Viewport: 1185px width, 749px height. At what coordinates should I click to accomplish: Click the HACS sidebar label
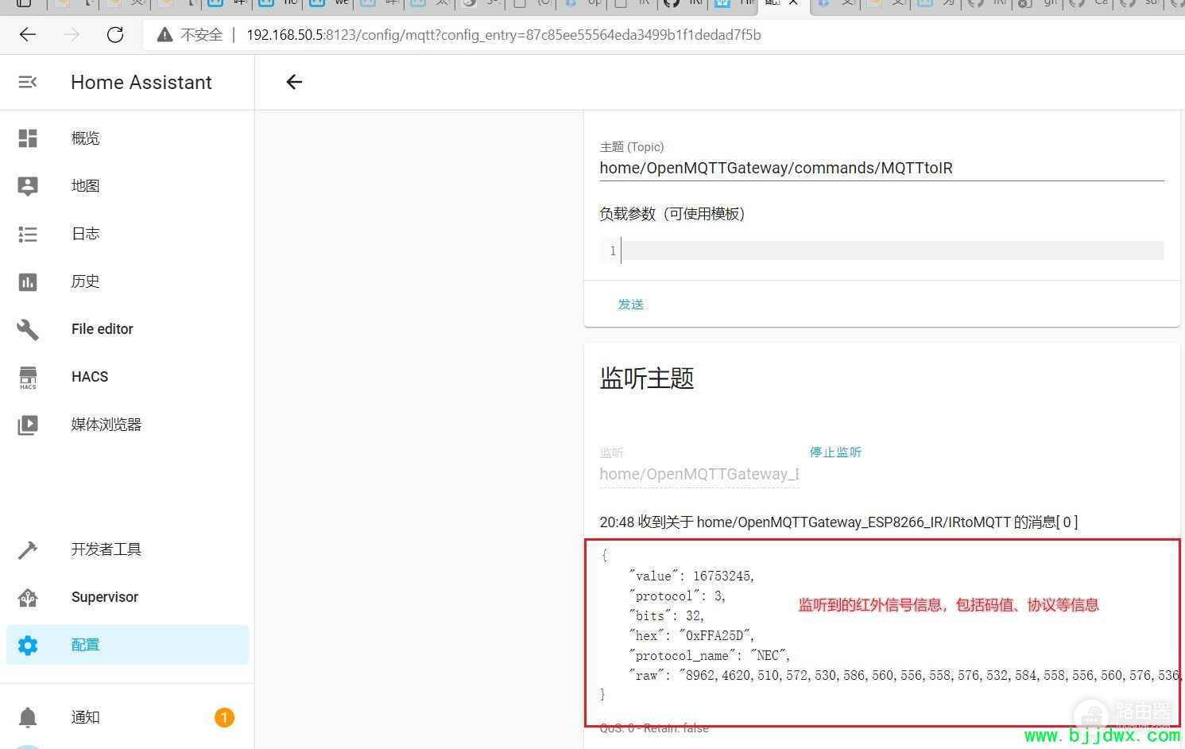coord(90,377)
